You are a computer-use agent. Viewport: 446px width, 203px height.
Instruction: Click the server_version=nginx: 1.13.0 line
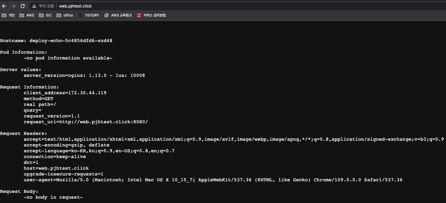(84, 75)
